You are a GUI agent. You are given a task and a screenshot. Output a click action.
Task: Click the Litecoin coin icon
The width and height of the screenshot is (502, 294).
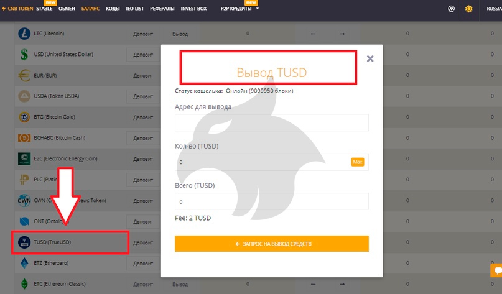(24, 33)
